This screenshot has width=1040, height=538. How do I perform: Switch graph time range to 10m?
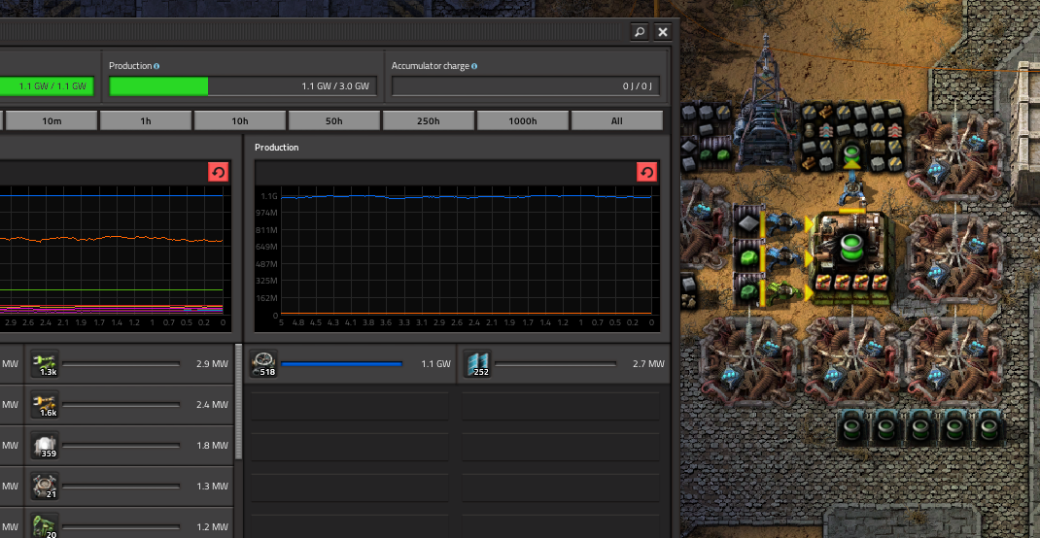coord(52,120)
